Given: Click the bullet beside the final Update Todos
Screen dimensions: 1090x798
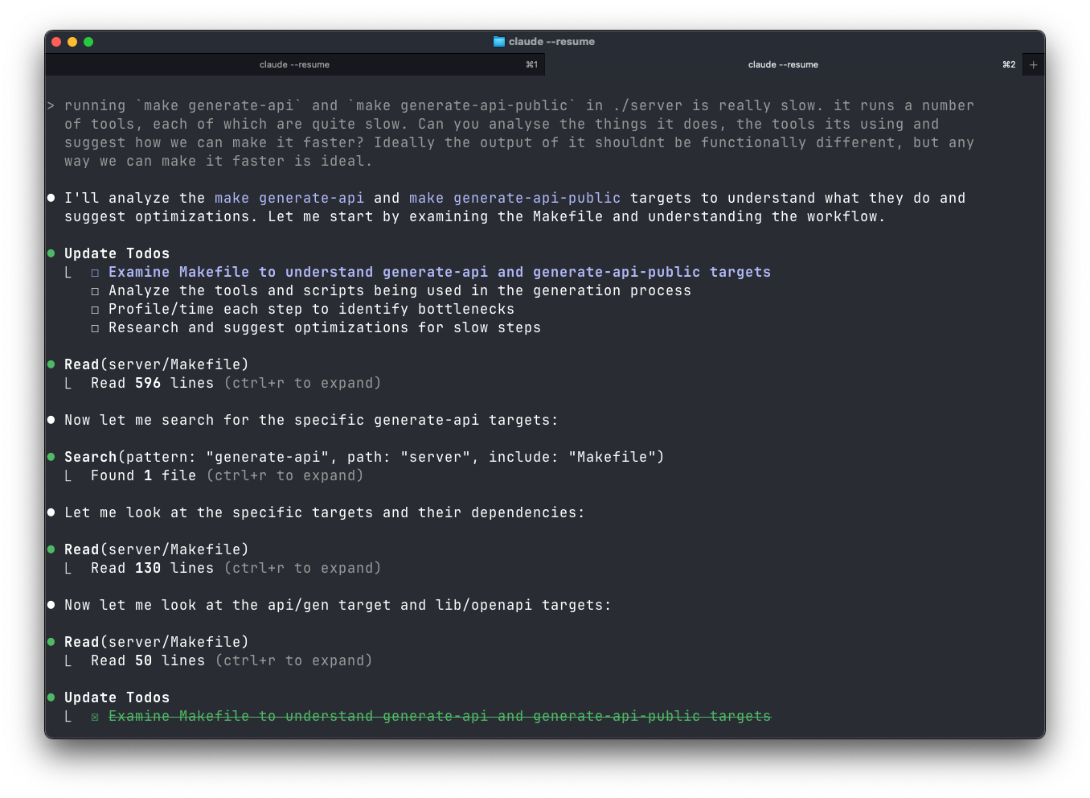Looking at the screenshot, I should click(50, 697).
